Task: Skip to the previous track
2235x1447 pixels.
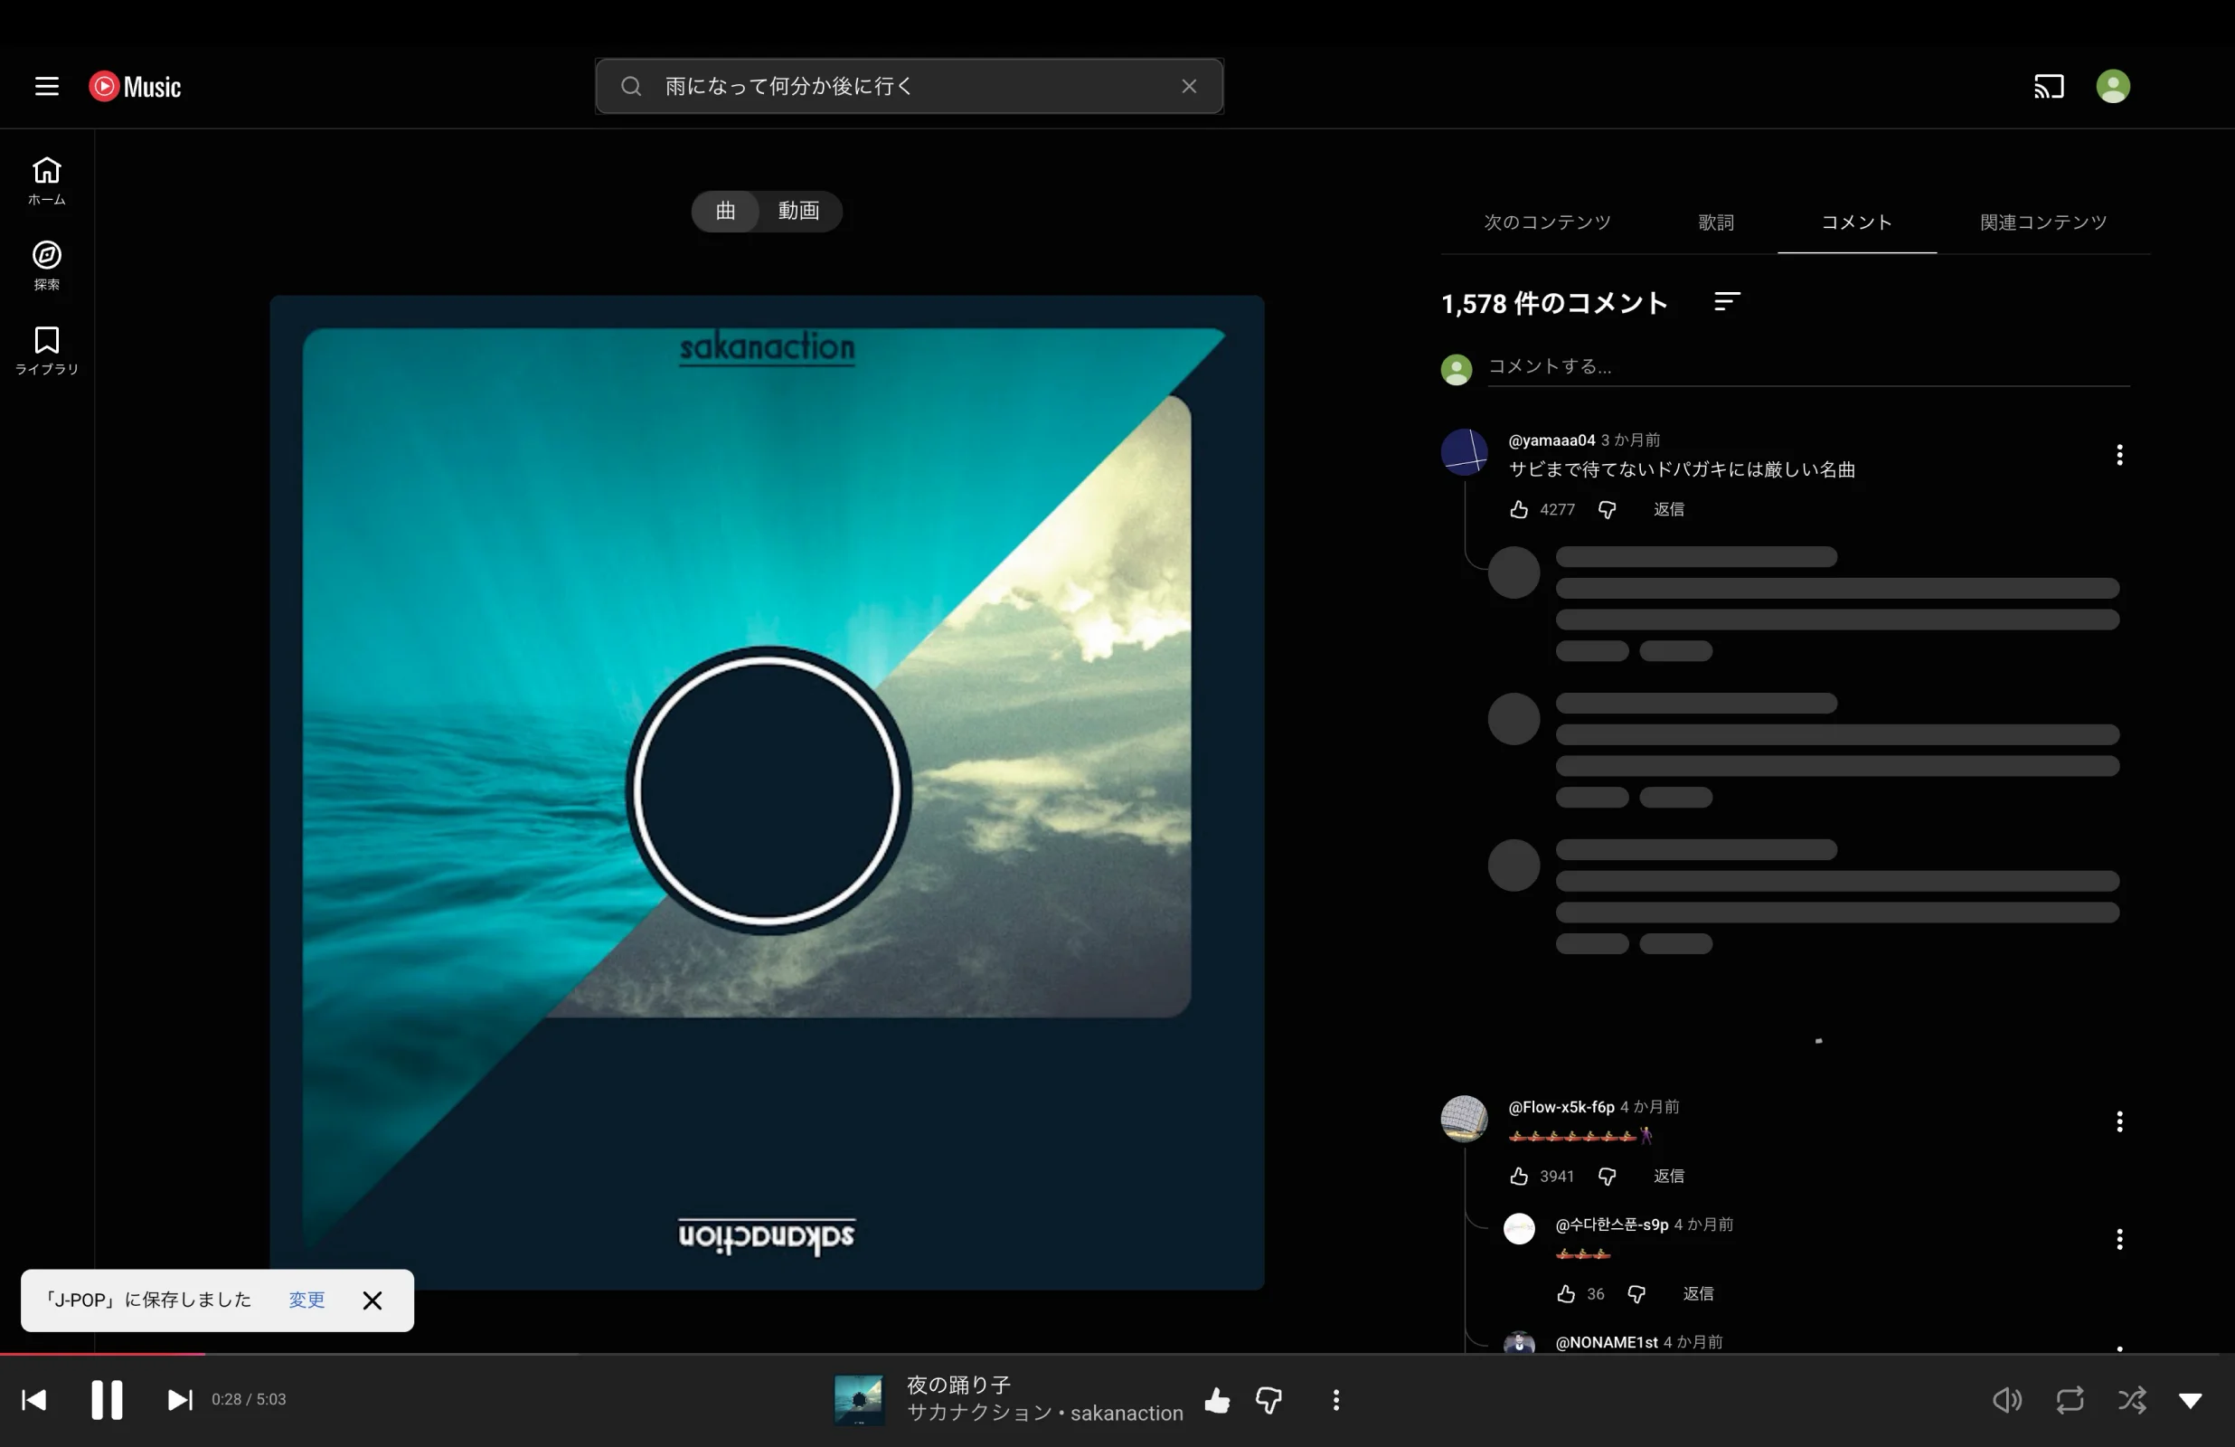Action: [34, 1401]
